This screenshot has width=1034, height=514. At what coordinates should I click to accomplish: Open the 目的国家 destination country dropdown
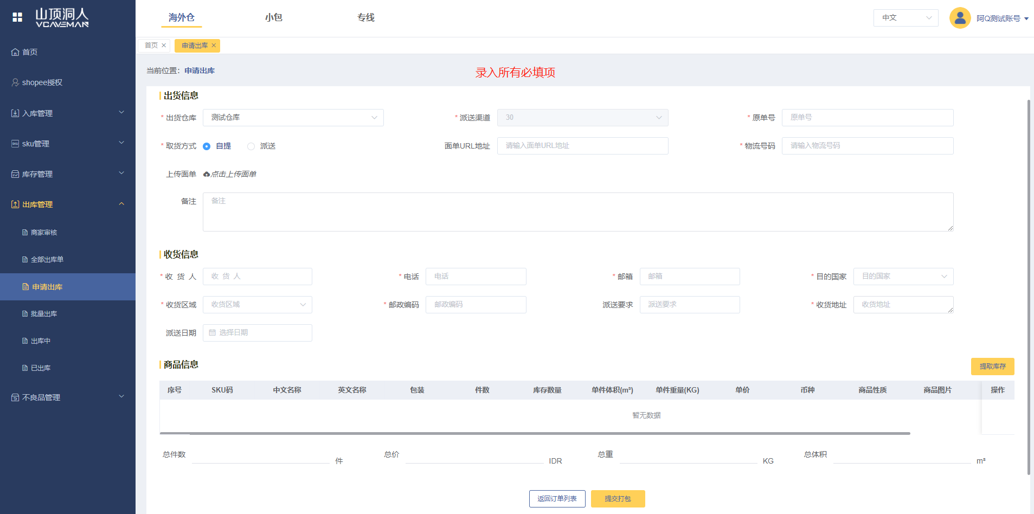pyautogui.click(x=903, y=277)
